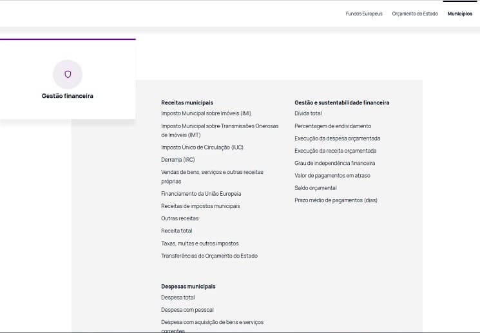The image size is (480, 333).
Task: Open Despesa com aquisição de bens e serviços
Action: tap(212, 326)
